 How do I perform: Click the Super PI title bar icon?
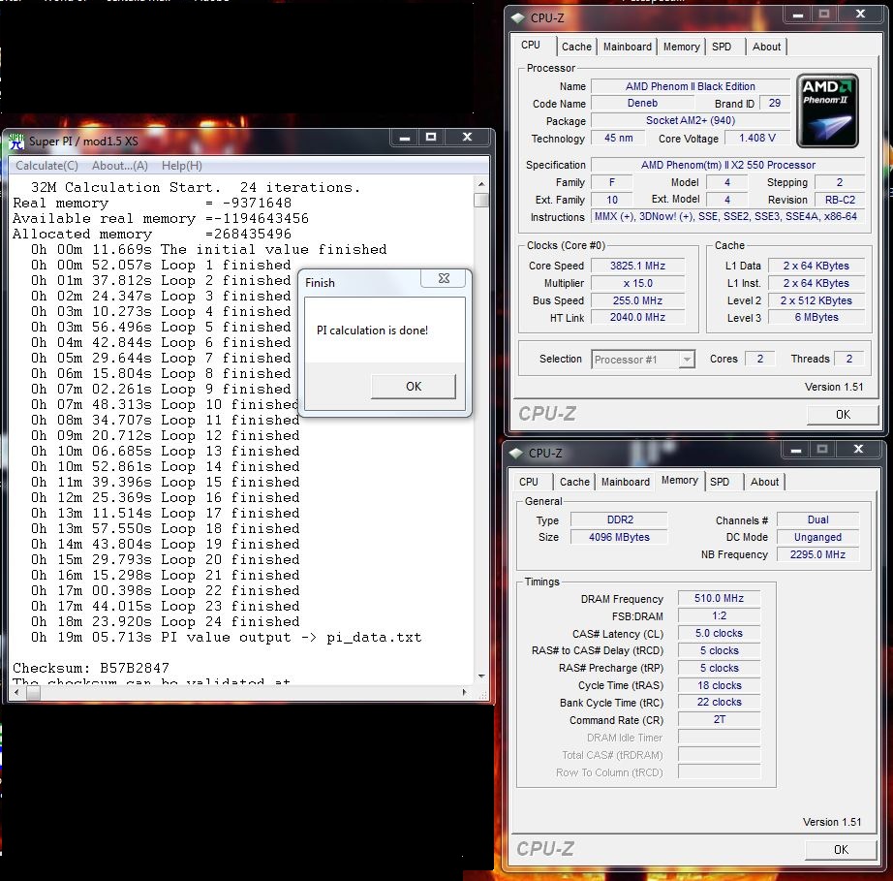[15, 142]
